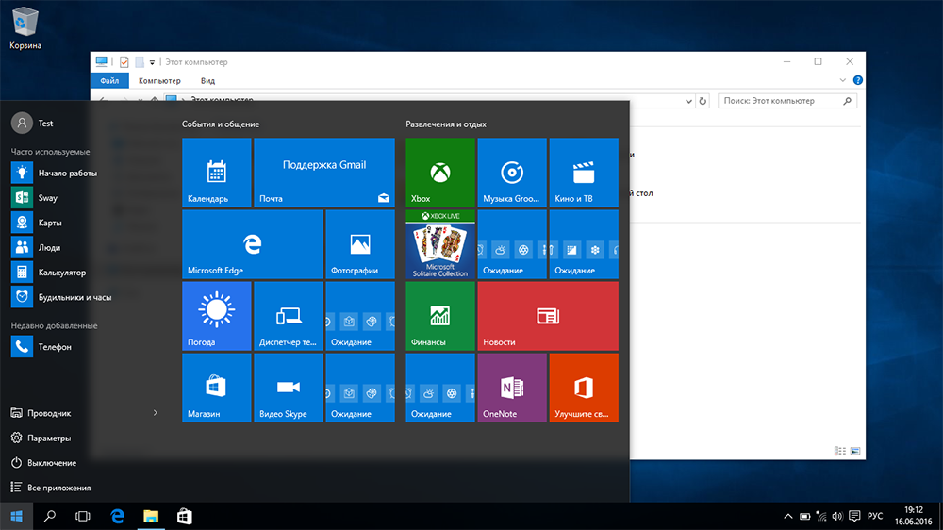
Task: Click the Windows Start button
Action: coord(16,516)
